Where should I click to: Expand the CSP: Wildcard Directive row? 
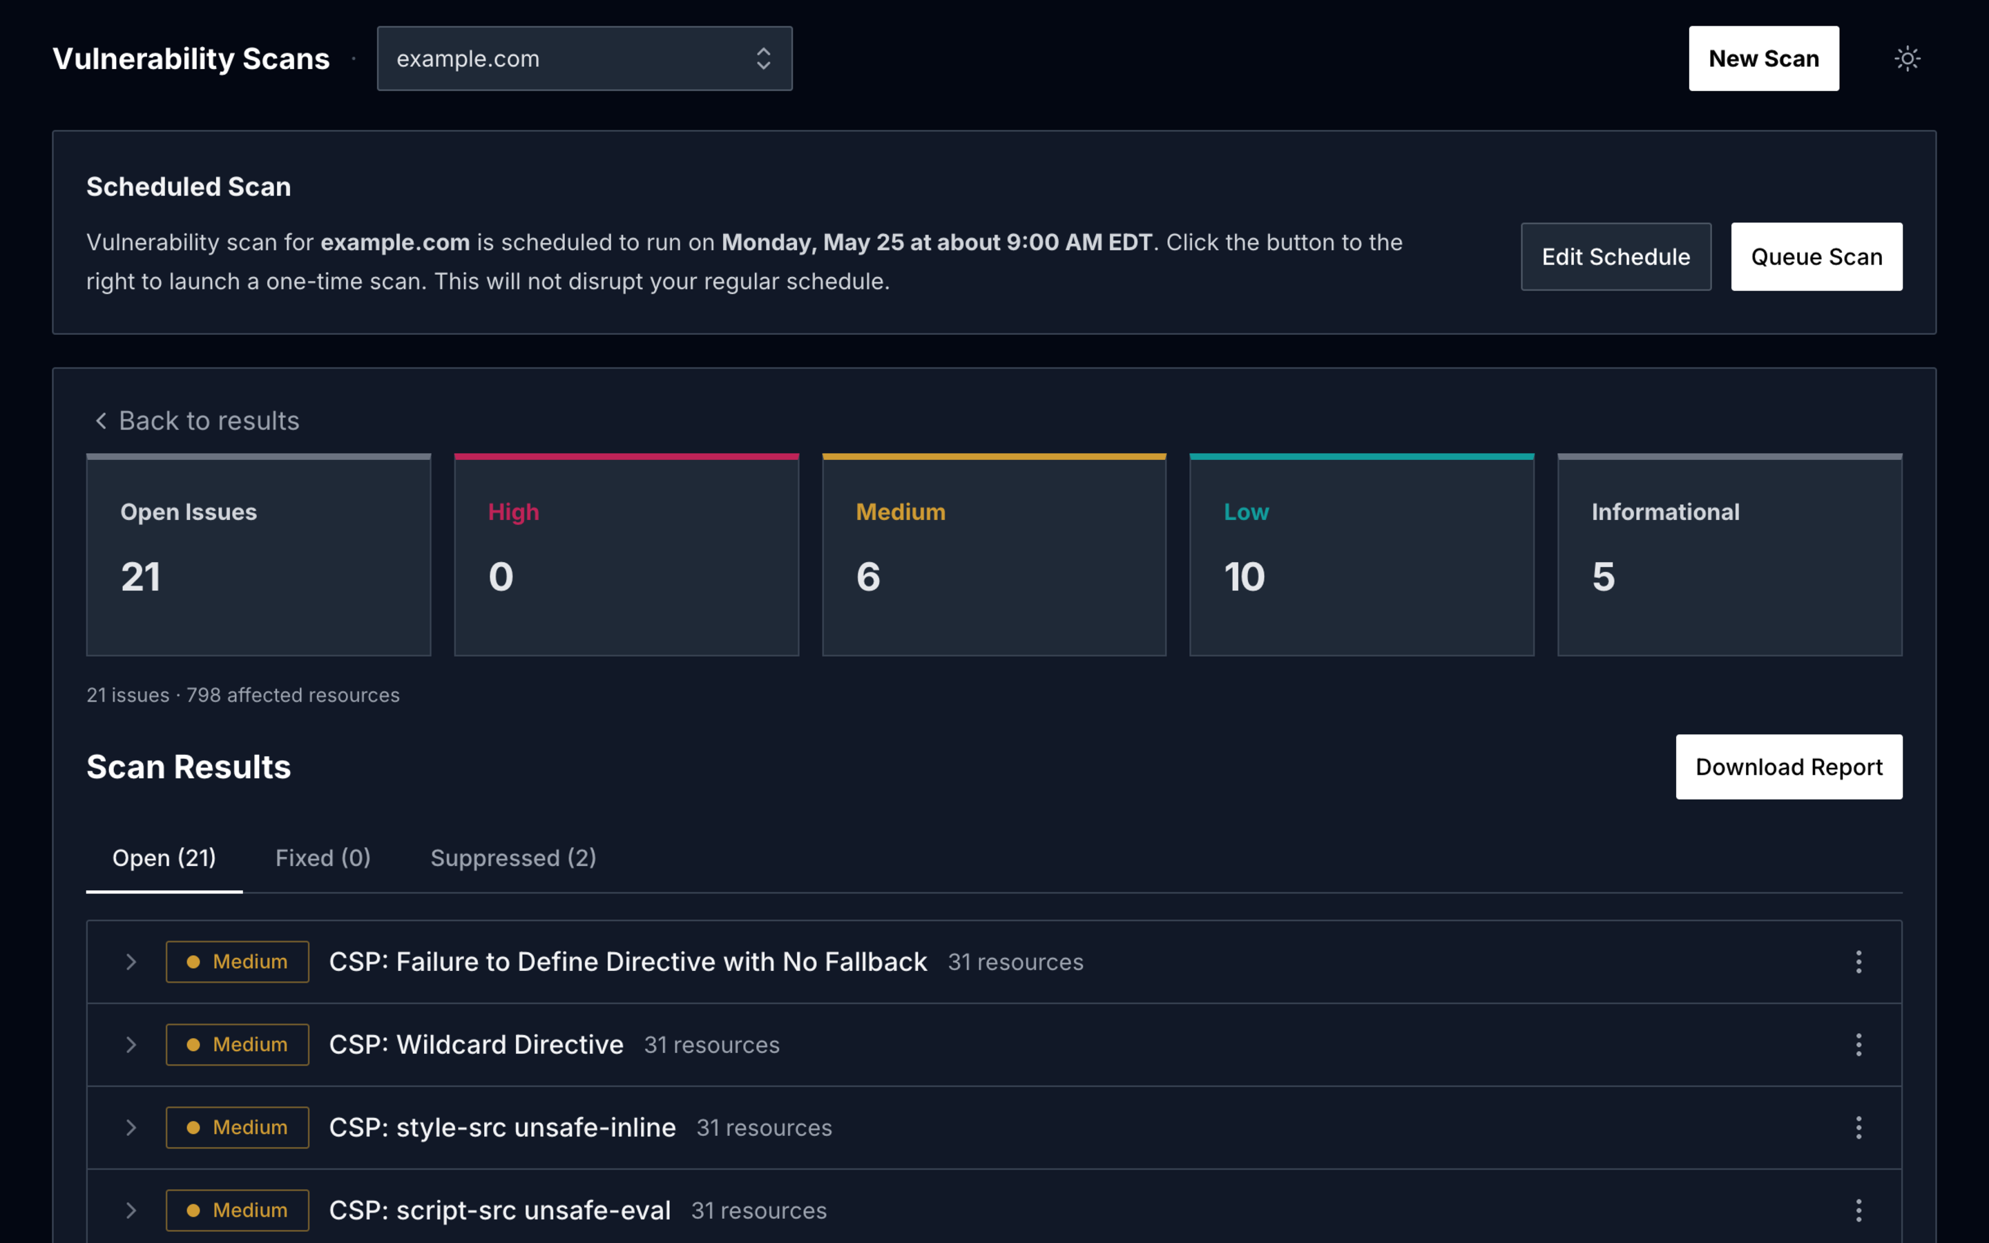click(x=131, y=1044)
